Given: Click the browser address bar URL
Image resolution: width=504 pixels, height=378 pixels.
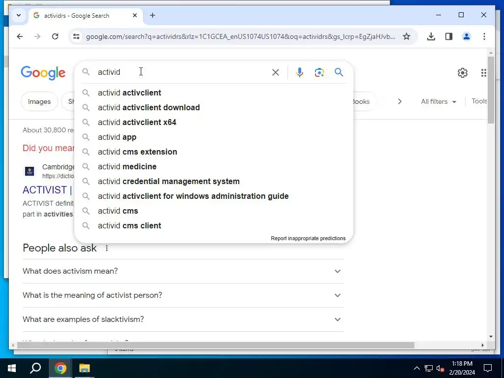Looking at the screenshot, I should click(240, 36).
